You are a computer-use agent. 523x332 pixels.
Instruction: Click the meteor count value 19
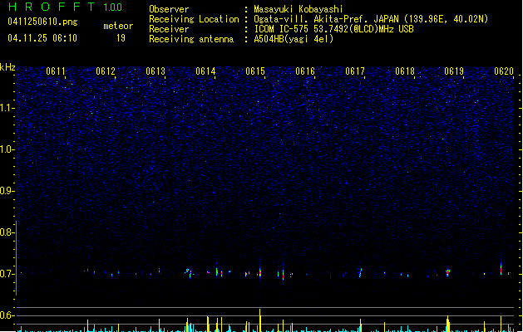point(121,38)
